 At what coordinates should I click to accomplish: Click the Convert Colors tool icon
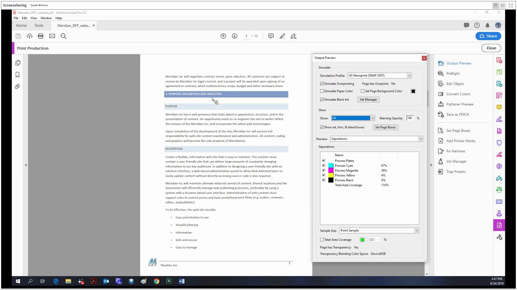pos(441,94)
